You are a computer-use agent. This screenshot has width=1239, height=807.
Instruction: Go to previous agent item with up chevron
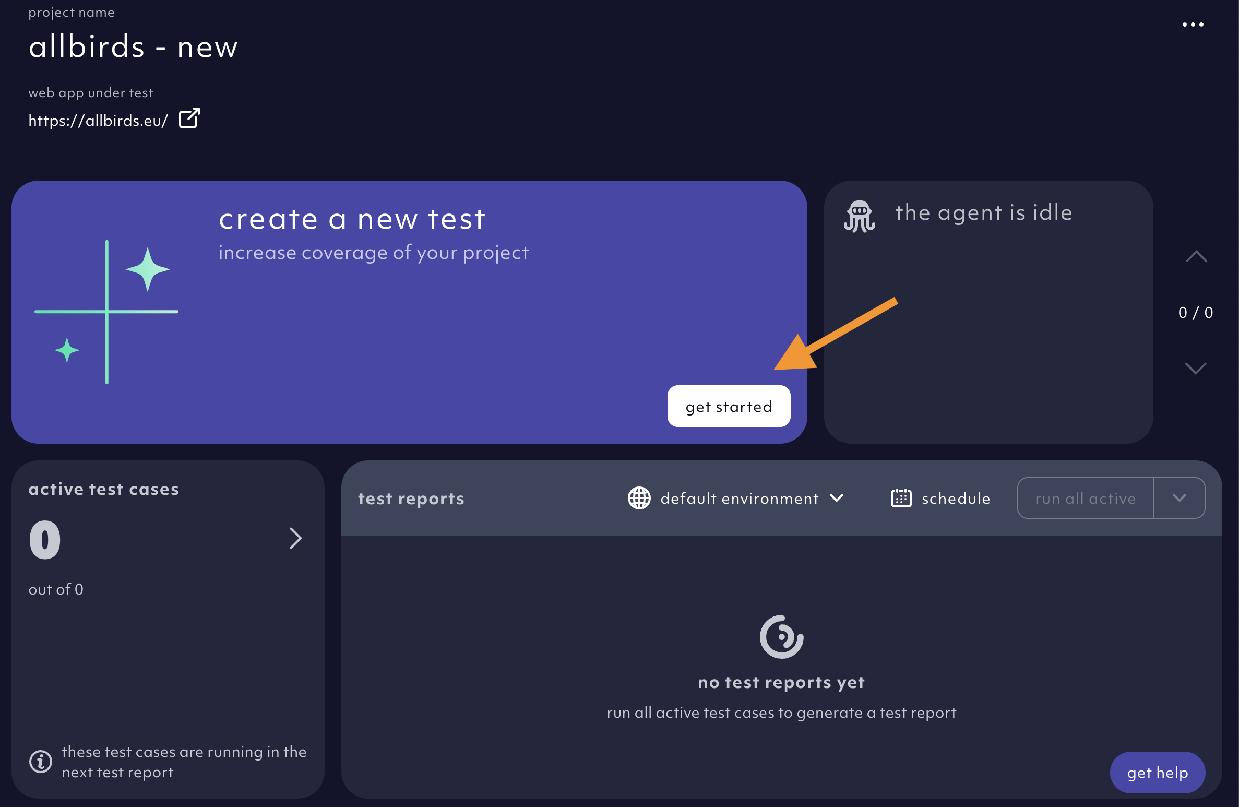coord(1196,256)
